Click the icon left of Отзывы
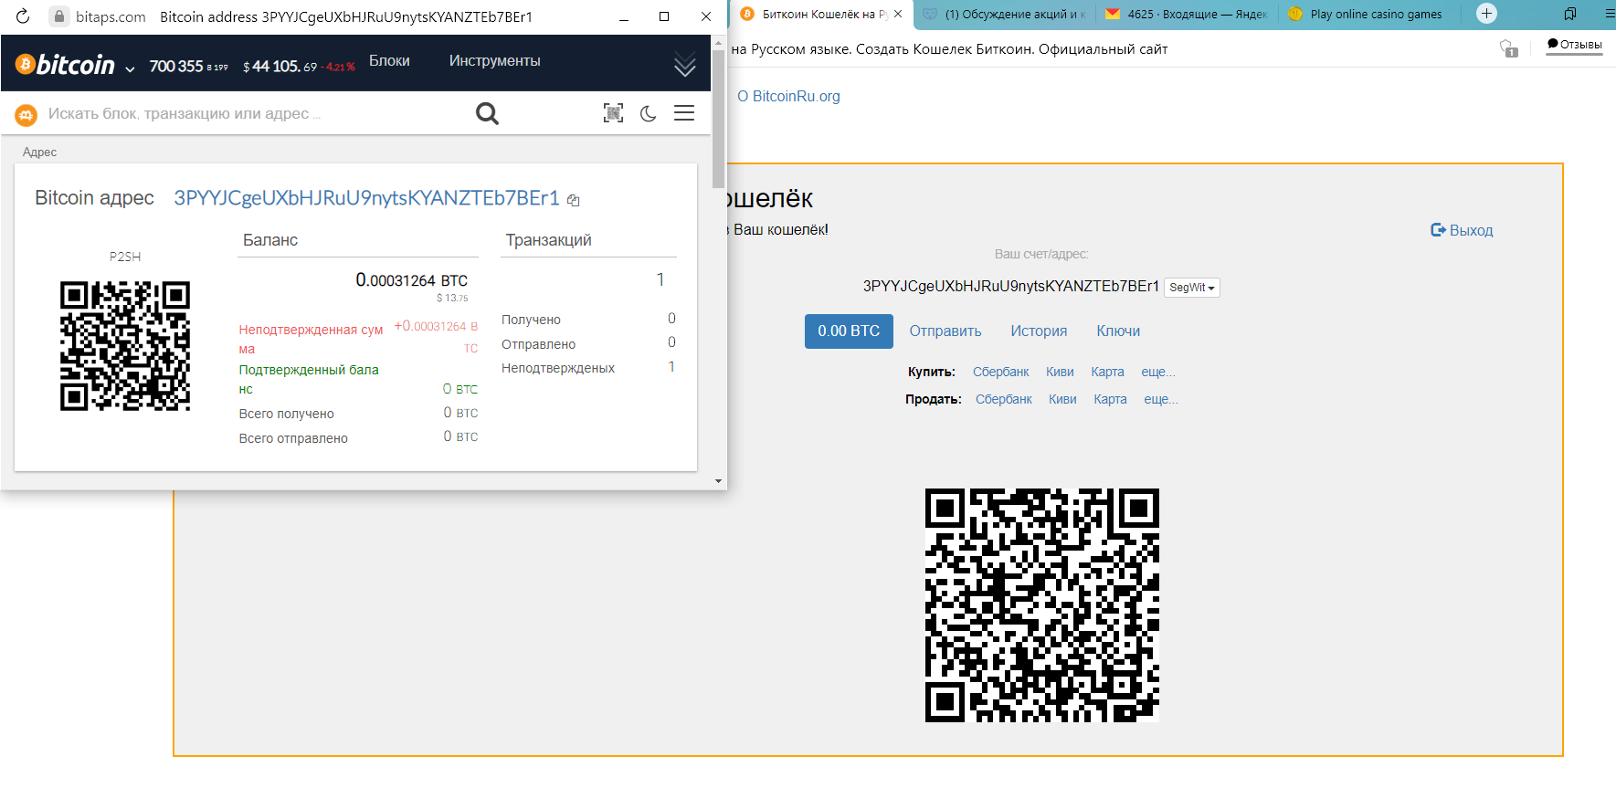Image resolution: width=1616 pixels, height=788 pixels. click(x=1508, y=48)
